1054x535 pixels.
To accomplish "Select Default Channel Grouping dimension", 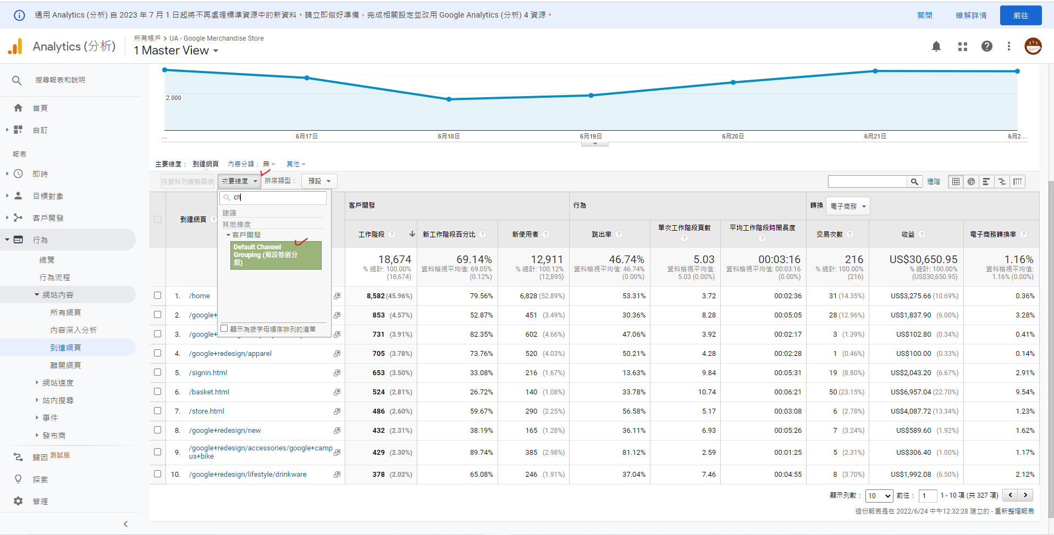I will click(275, 255).
